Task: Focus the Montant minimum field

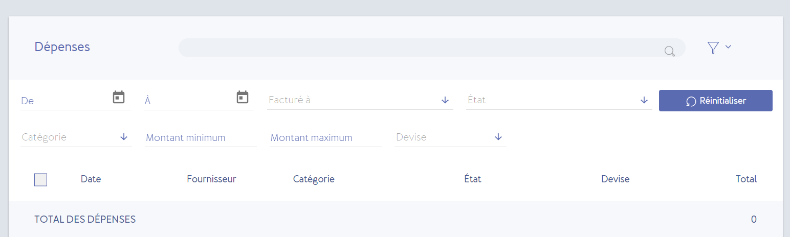Action: pos(201,137)
